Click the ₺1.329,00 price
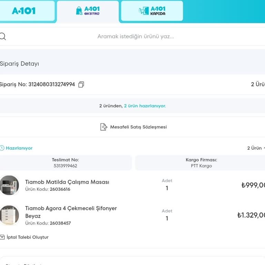265x265 pixels. (251, 215)
